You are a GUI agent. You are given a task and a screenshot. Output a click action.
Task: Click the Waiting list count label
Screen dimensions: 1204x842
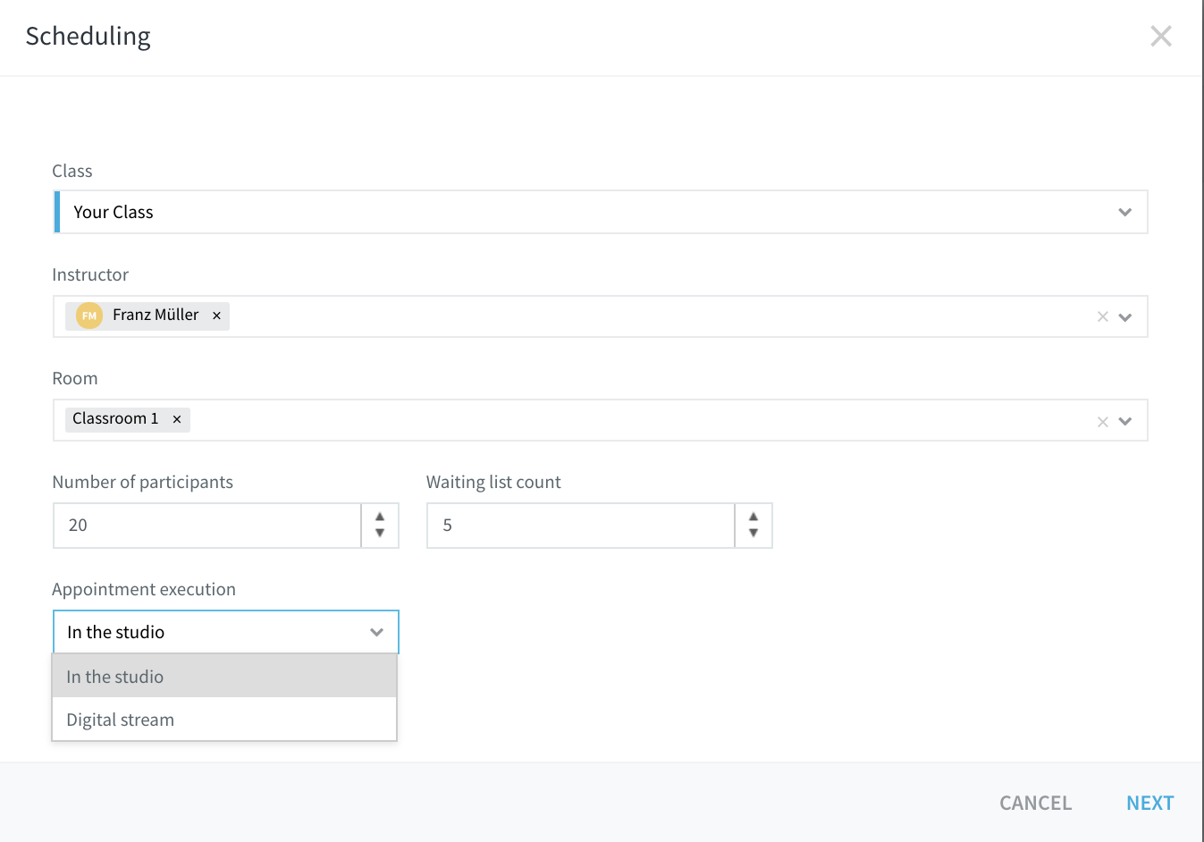click(493, 482)
